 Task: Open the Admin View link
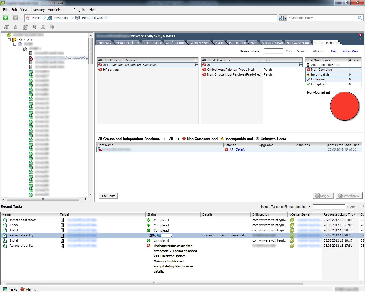350,51
